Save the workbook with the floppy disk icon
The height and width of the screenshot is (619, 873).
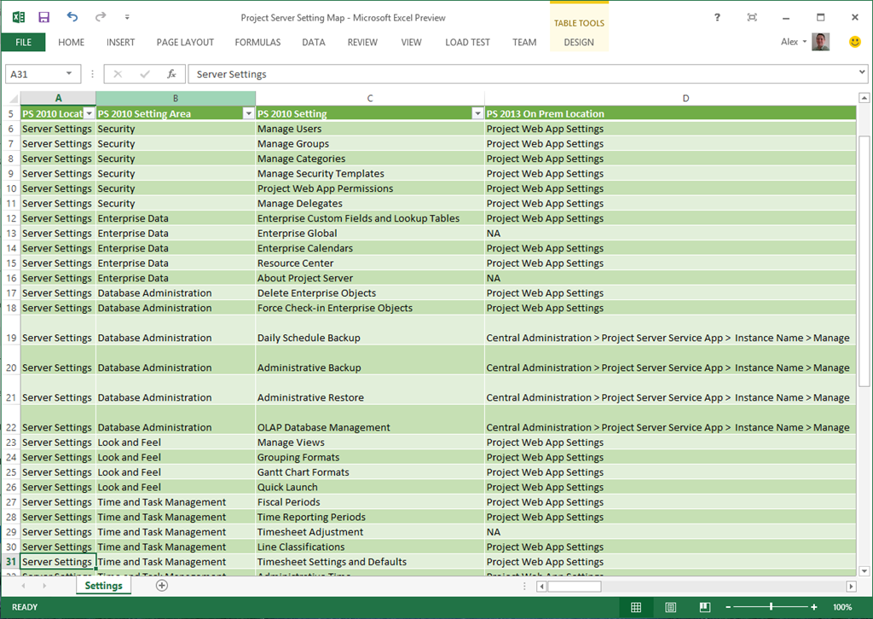[x=44, y=17]
